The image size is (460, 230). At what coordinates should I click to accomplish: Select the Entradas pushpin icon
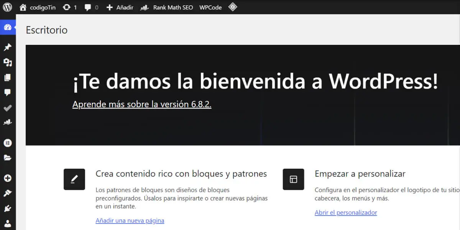pos(8,47)
